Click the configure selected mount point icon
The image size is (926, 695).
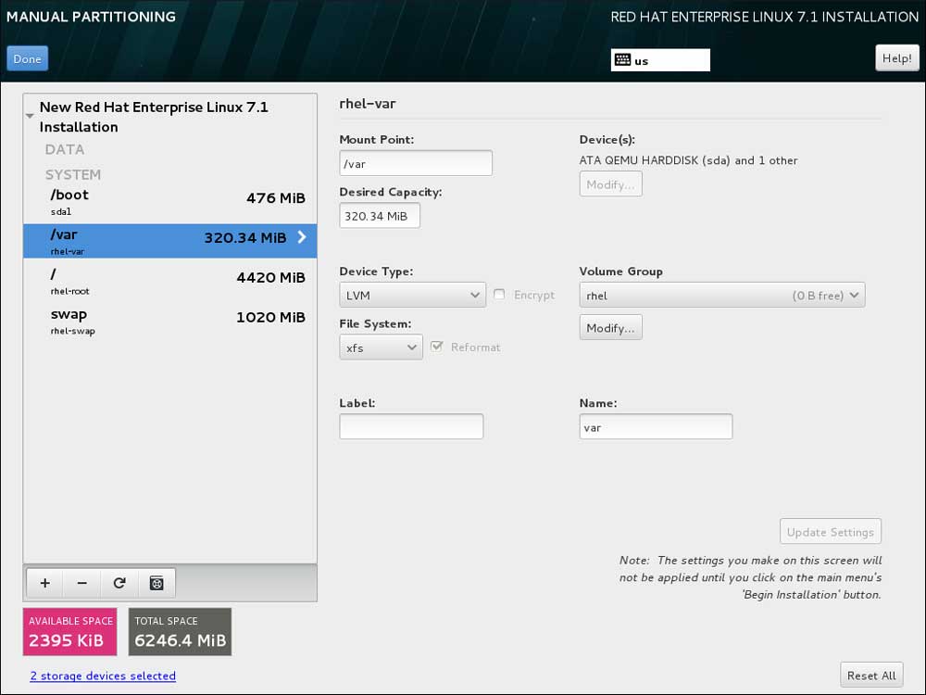tap(156, 583)
